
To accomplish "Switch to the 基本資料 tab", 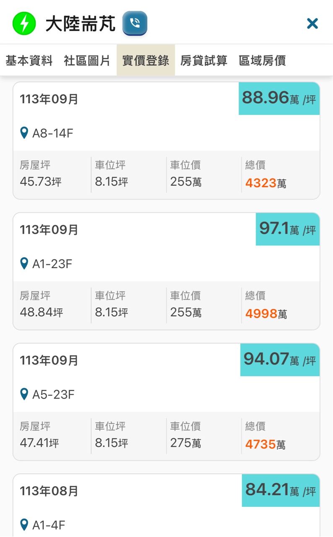I will pos(29,60).
